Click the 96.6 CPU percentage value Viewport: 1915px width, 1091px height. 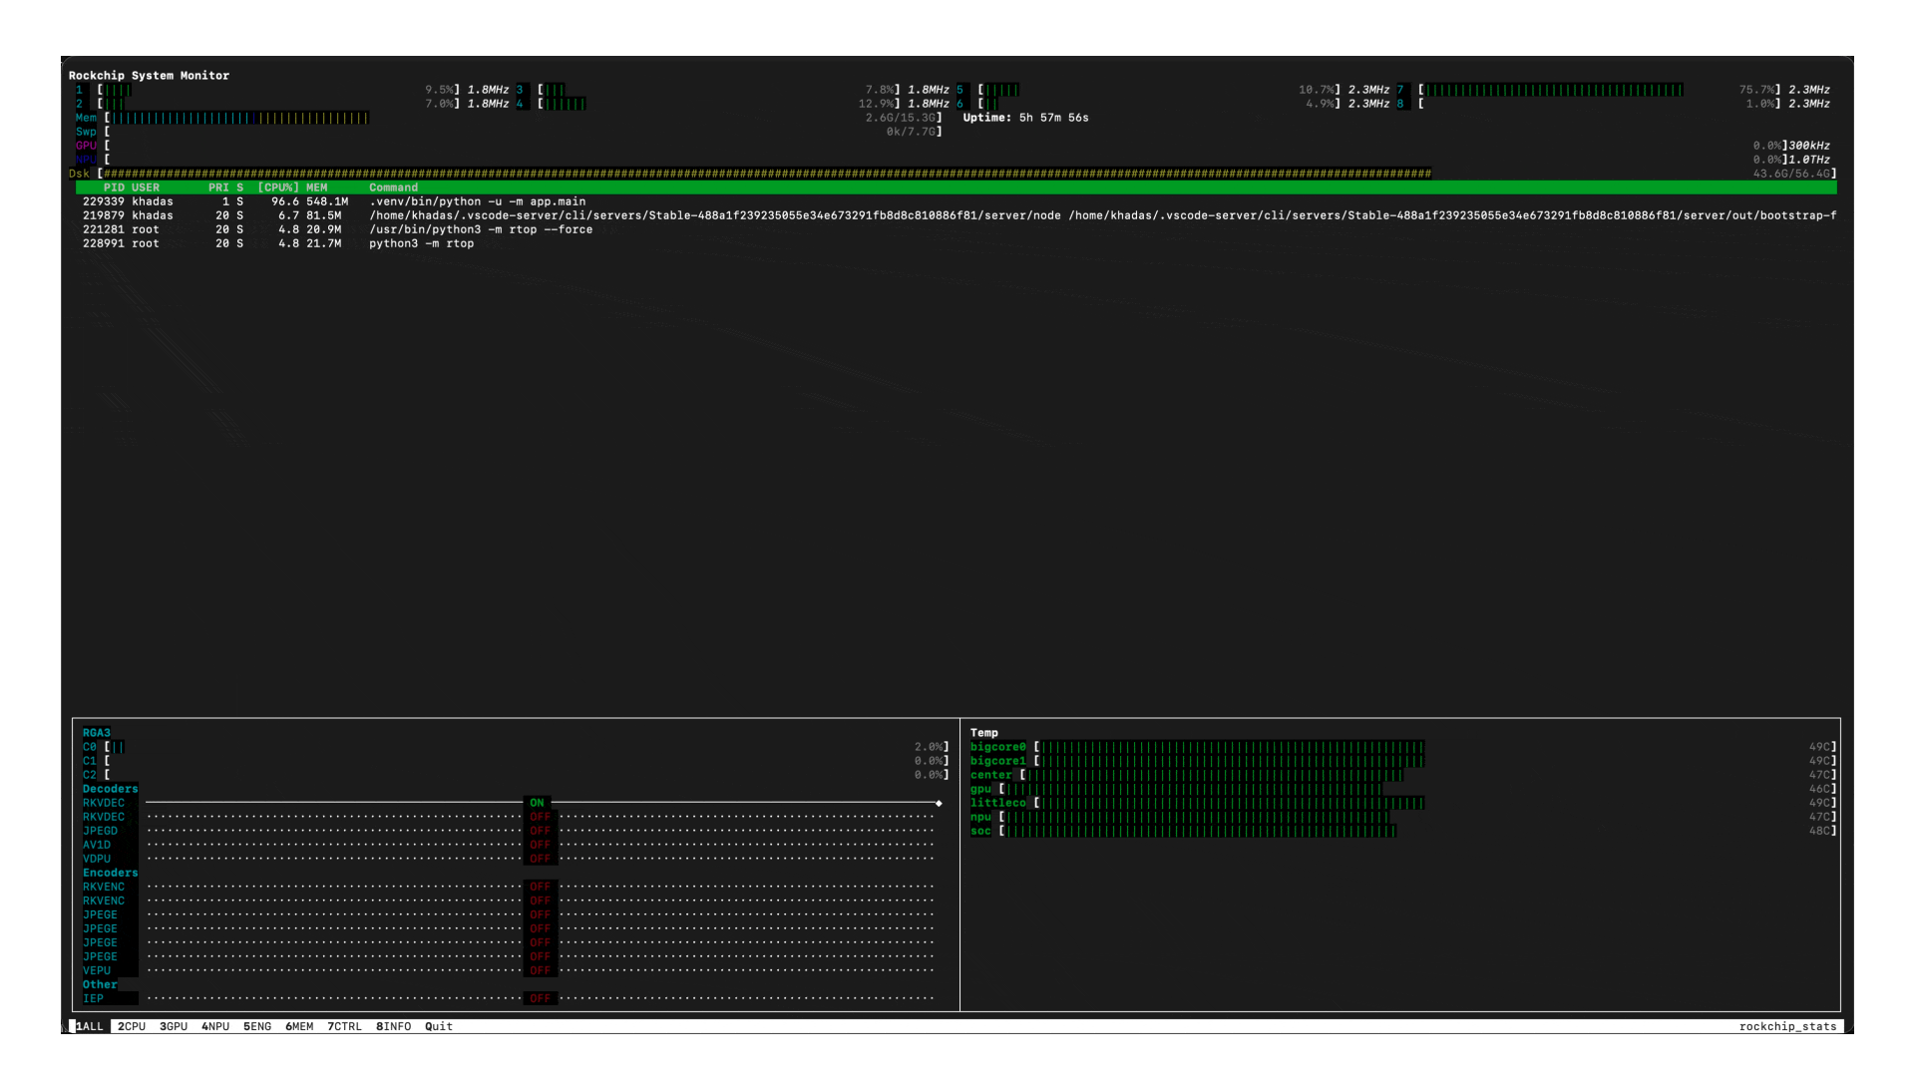285,201
